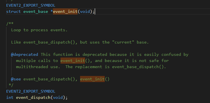The width and height of the screenshot is (210, 103).
Task: Click 'event_base_dispatch()' on the @see line
Action: pyautogui.click(x=49, y=79)
